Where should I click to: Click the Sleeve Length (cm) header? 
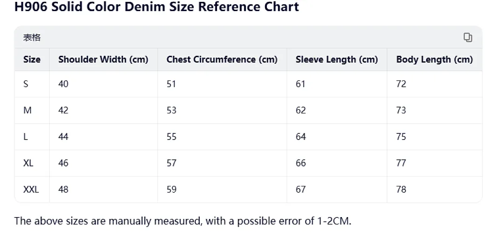pos(337,59)
